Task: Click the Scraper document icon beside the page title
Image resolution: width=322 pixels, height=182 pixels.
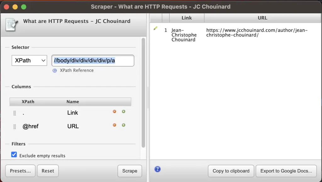Action: tap(12, 25)
